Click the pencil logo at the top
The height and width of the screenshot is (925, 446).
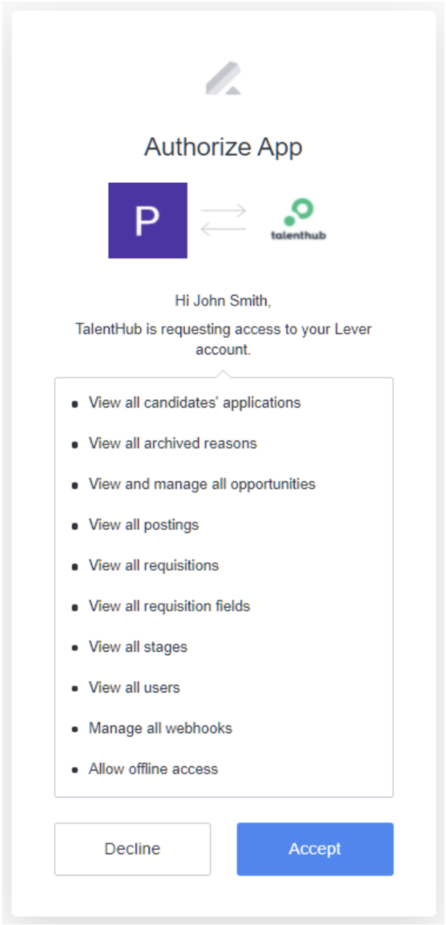click(x=223, y=76)
